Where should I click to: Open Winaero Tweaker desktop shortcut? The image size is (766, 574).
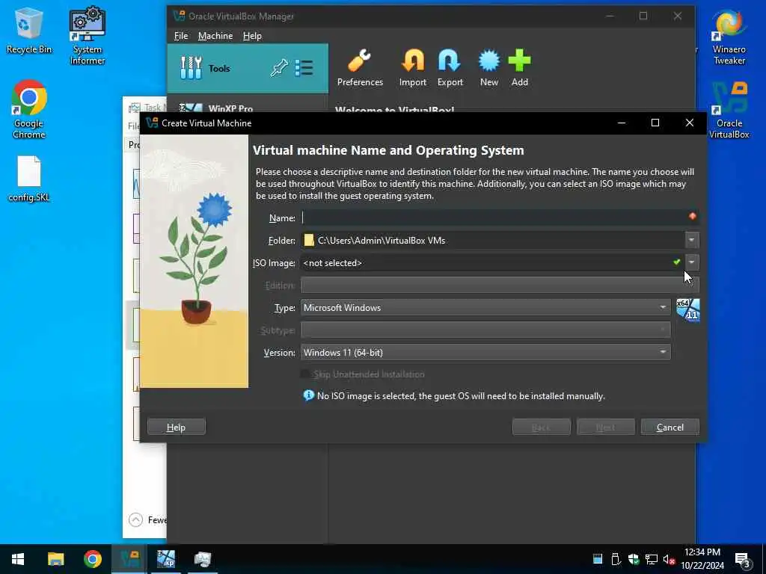[729, 37]
